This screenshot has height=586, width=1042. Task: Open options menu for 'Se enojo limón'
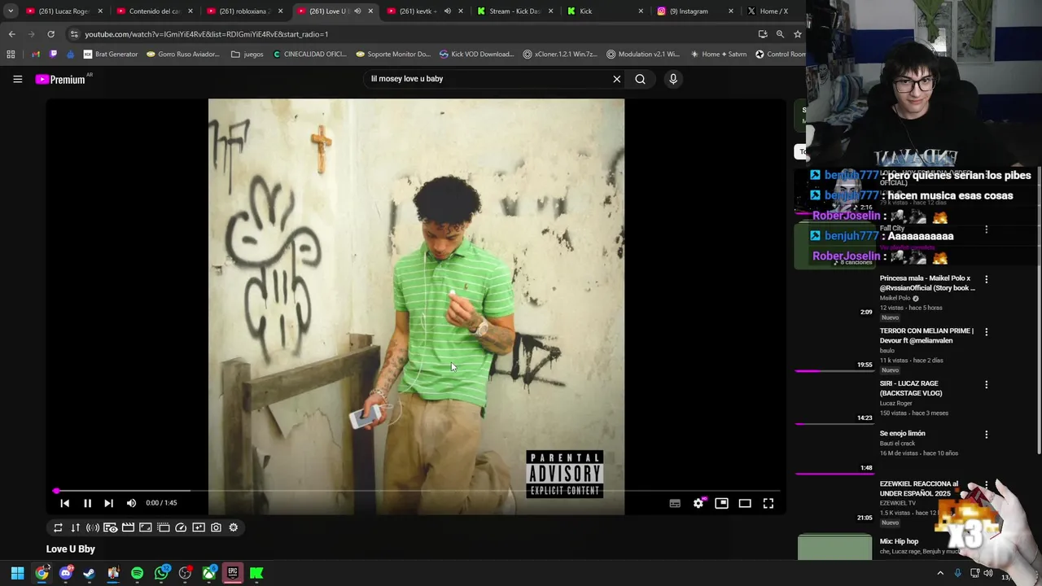(x=986, y=435)
